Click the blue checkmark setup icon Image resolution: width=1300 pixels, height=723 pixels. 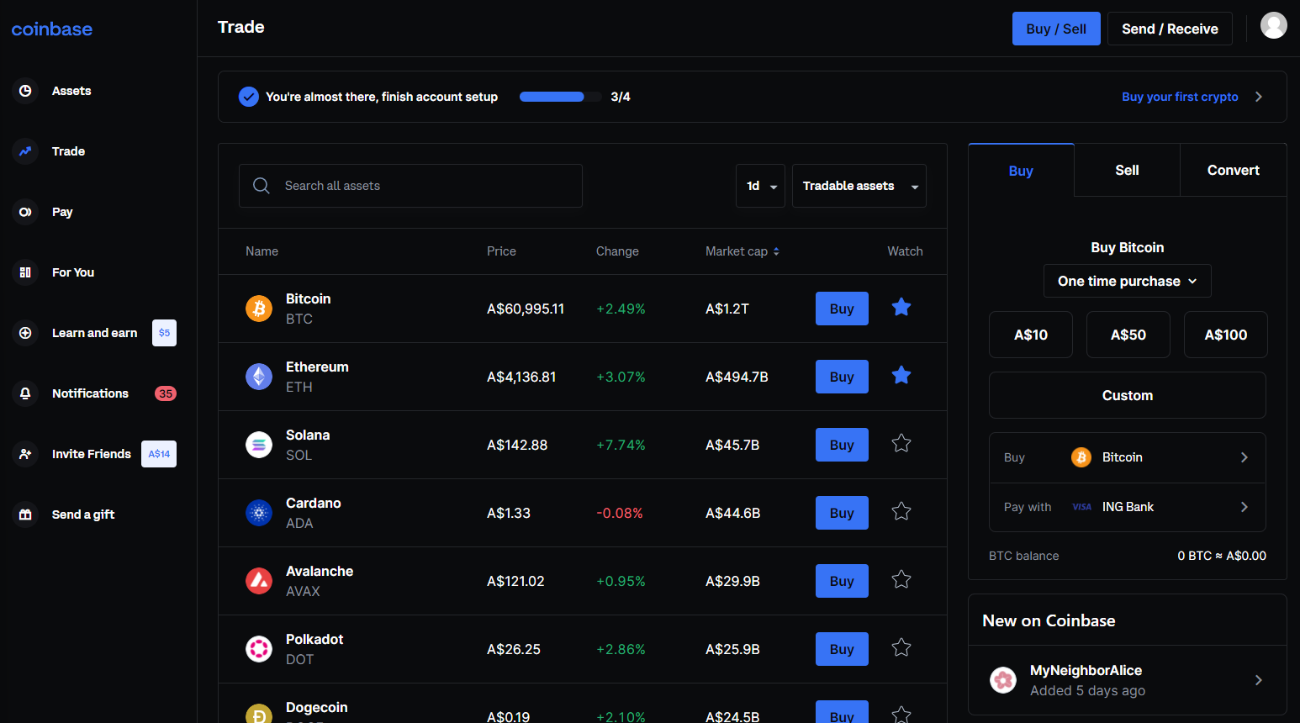click(249, 97)
